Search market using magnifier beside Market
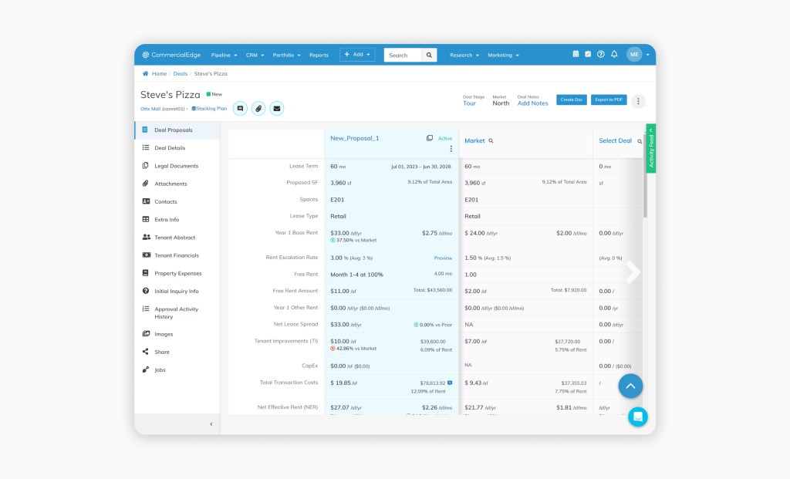This screenshot has height=479, width=790. [x=491, y=141]
